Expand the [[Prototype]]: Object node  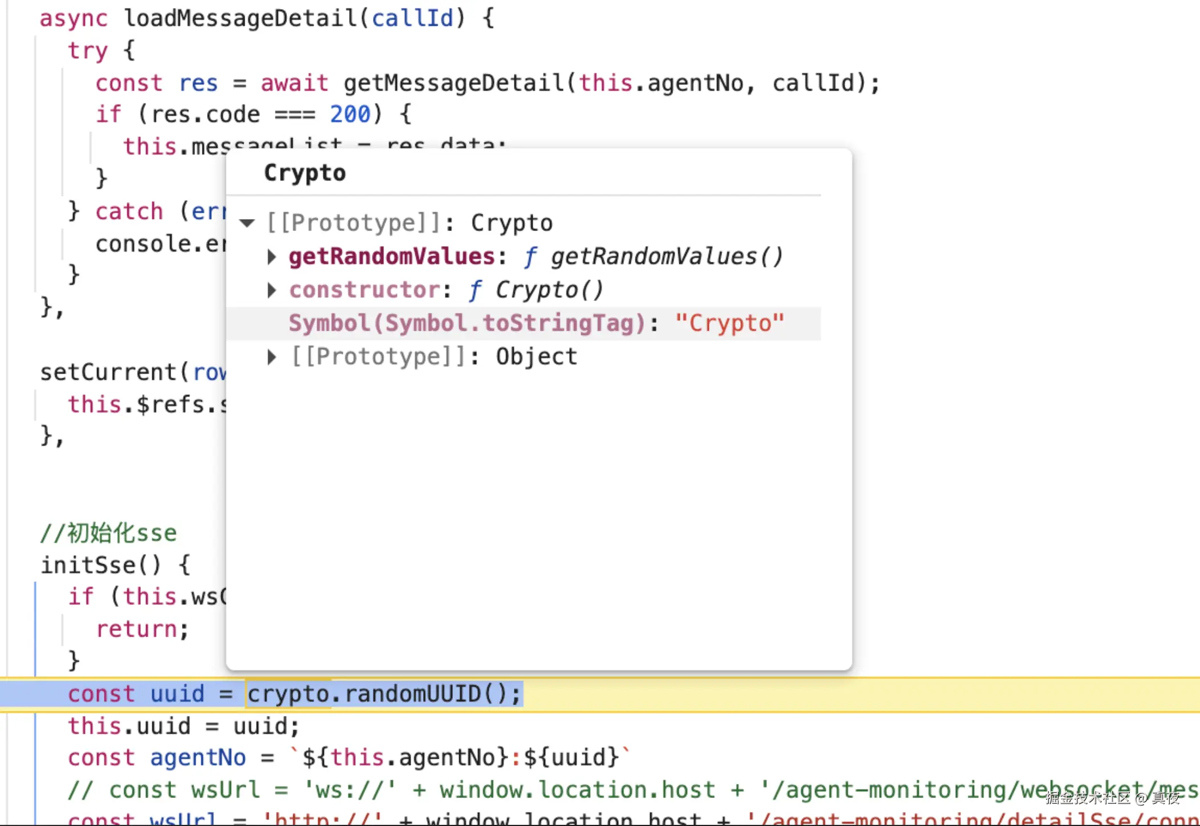click(272, 357)
